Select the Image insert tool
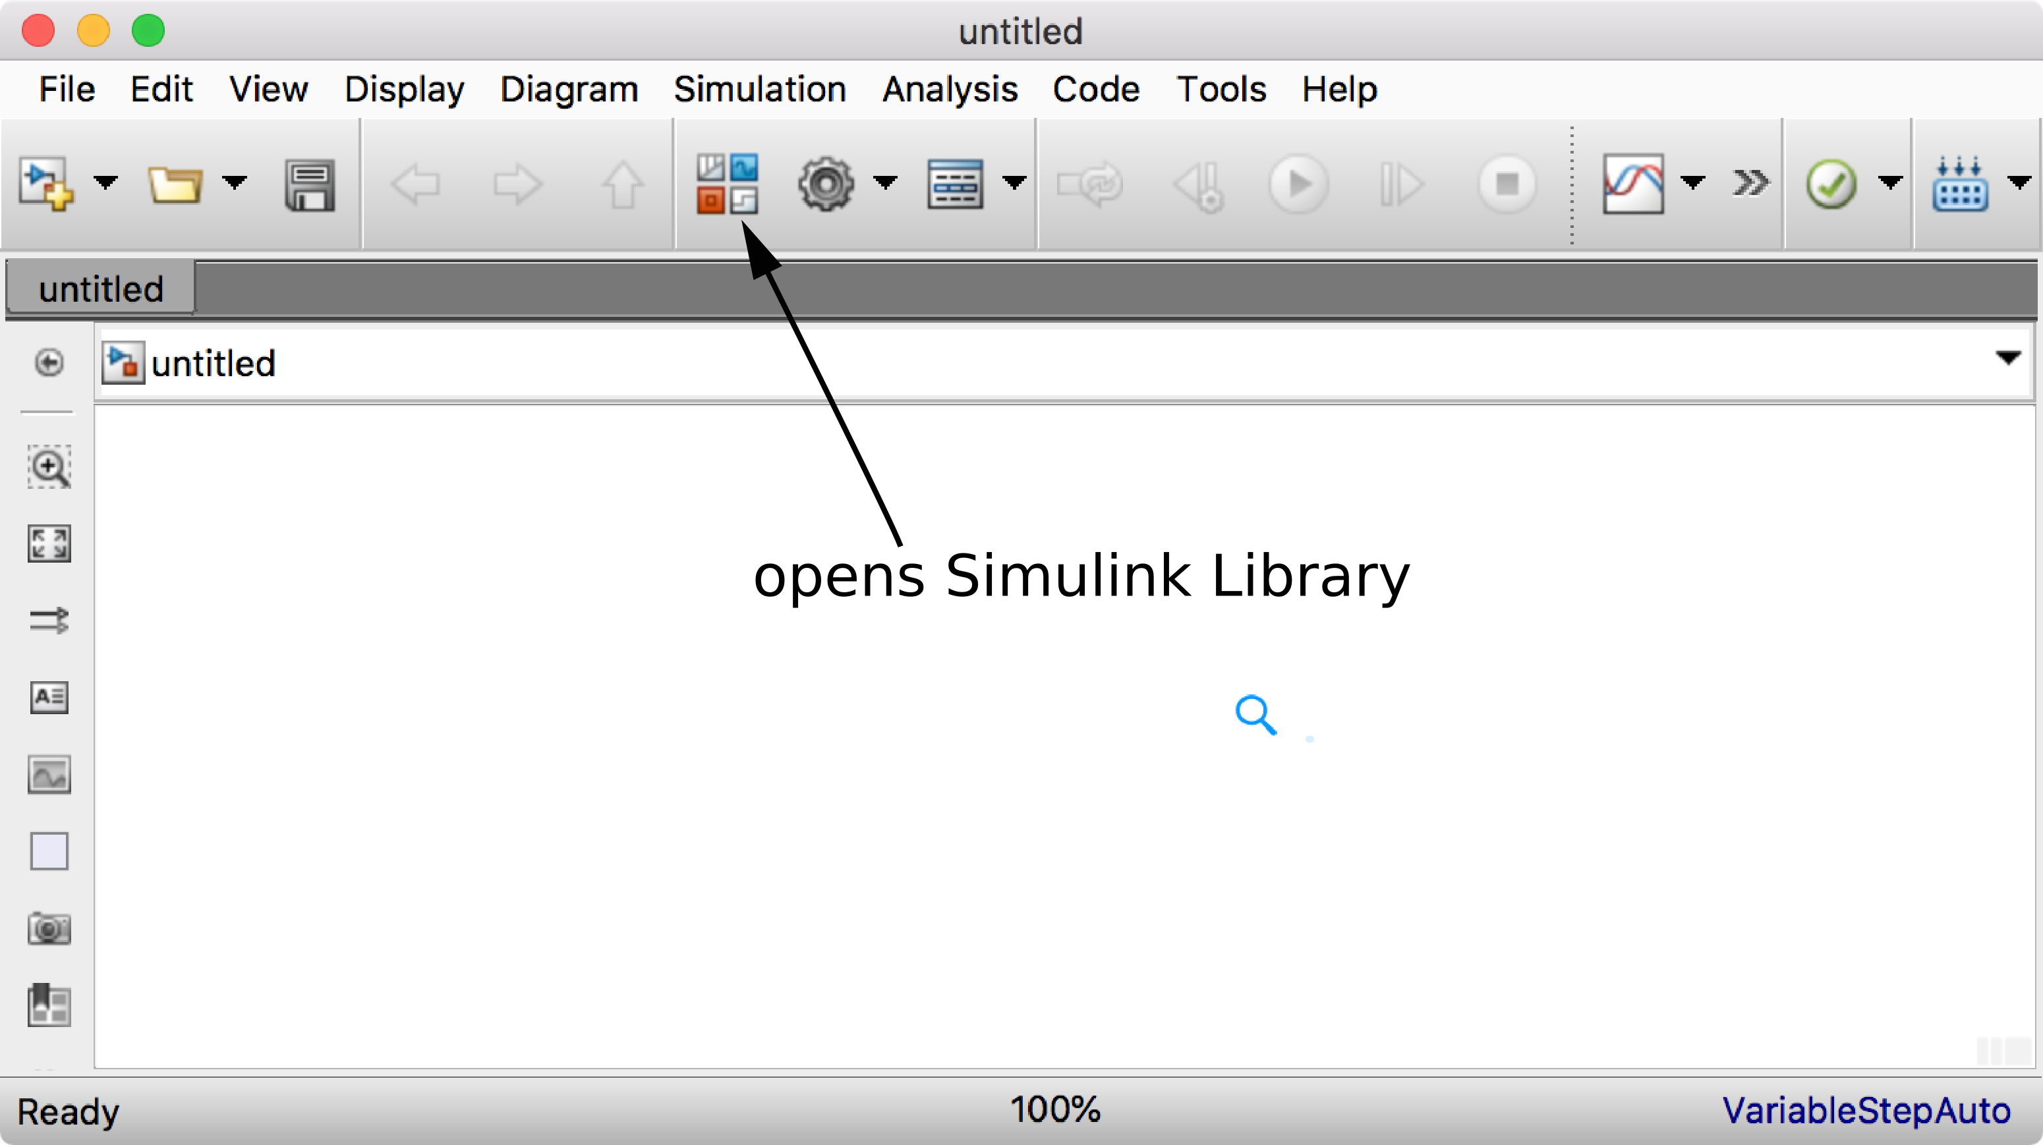 coord(49,775)
